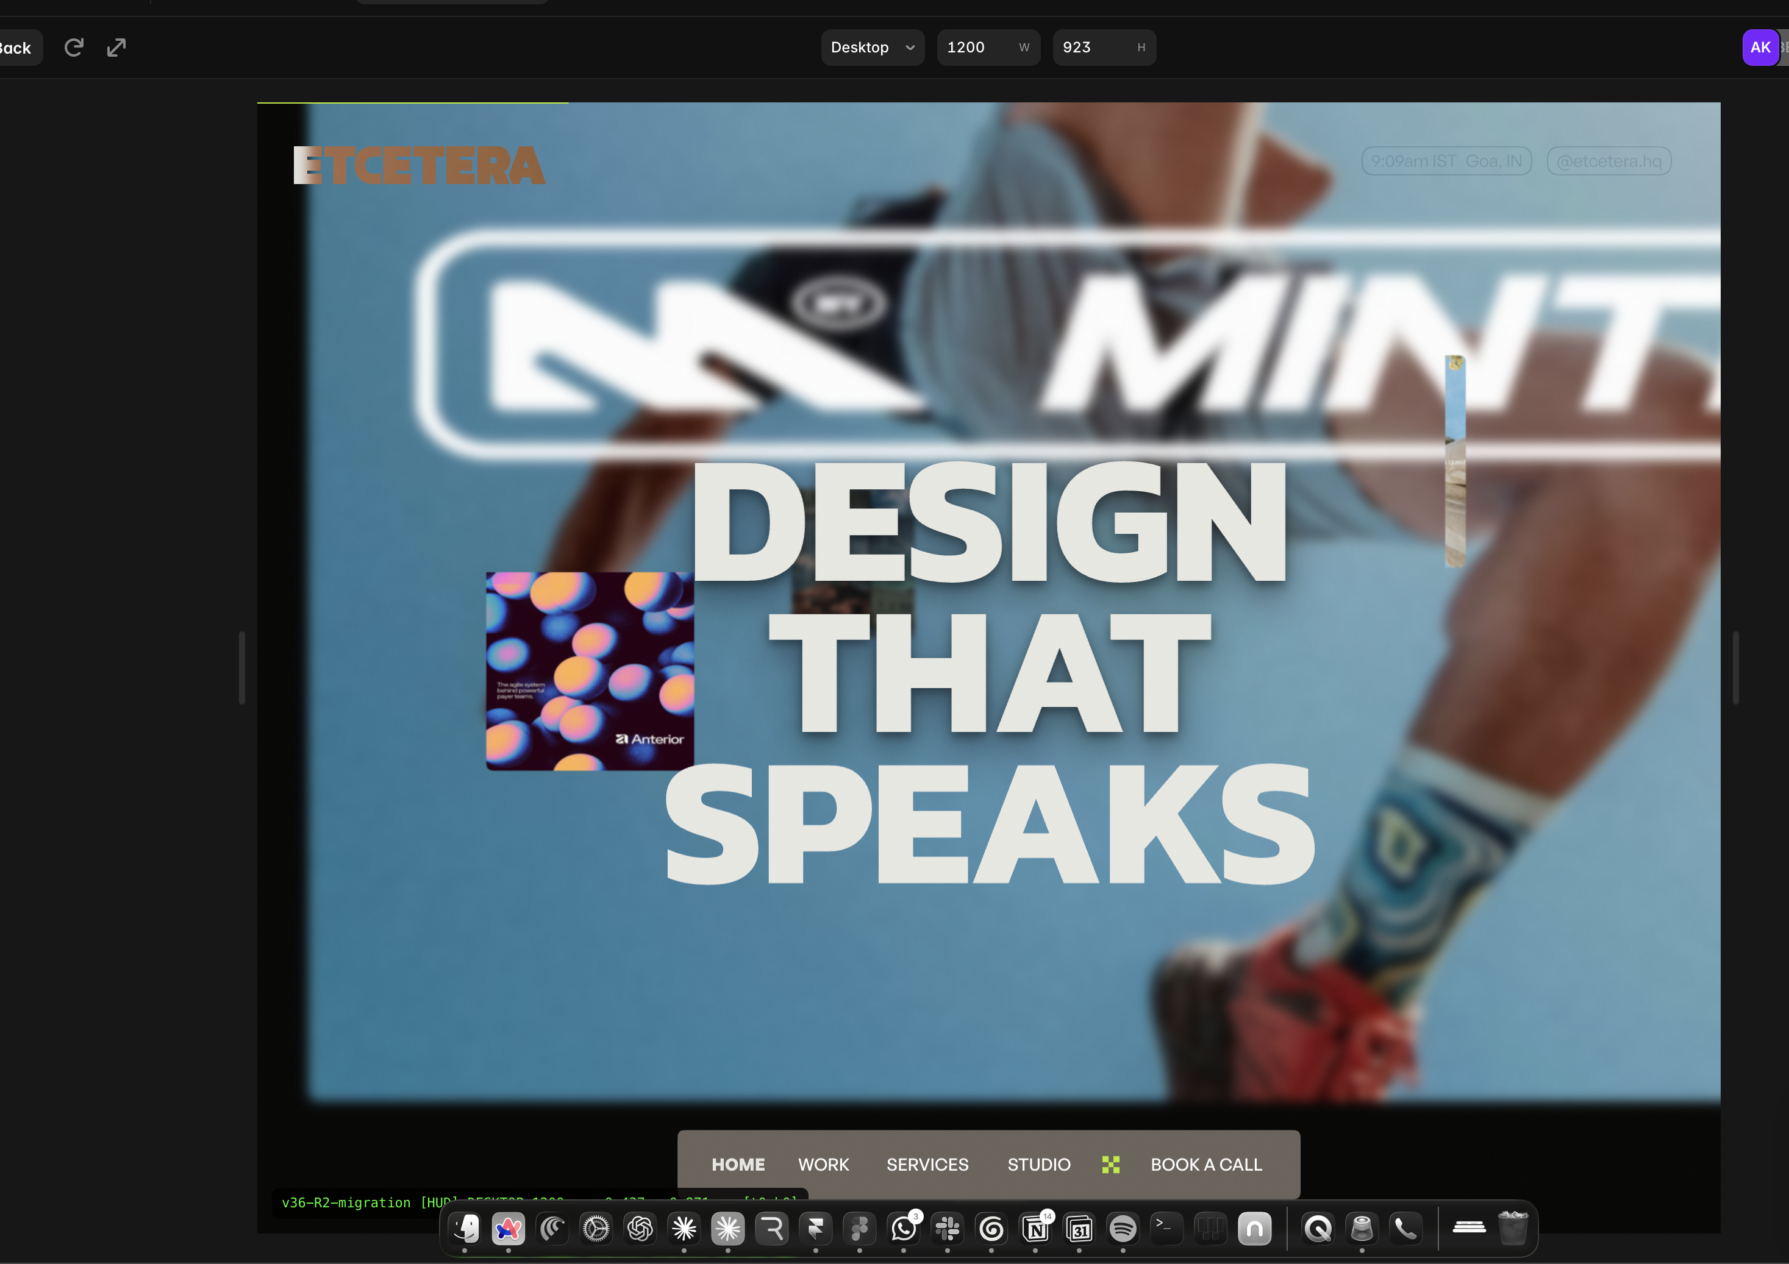Screen dimensions: 1789x1264
Task: Open WhatsApp with 3 unread badge
Action: (904, 1229)
